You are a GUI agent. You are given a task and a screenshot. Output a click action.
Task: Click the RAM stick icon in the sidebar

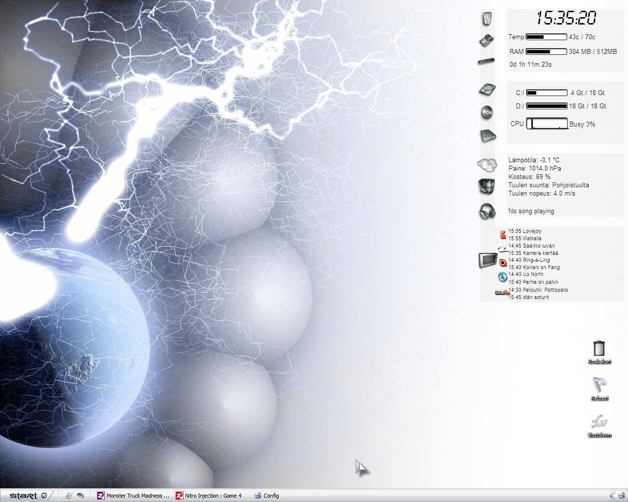tap(486, 61)
